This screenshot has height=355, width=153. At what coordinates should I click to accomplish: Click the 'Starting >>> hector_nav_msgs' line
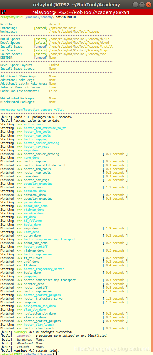[x=25, y=147]
